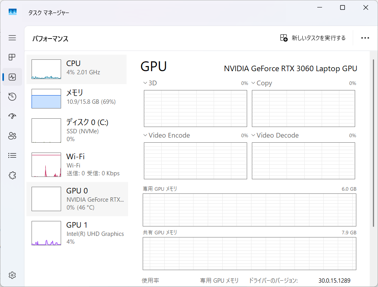This screenshot has height=287, width=378.
Task: Open the Video Decode engine dropdown
Action: point(275,135)
